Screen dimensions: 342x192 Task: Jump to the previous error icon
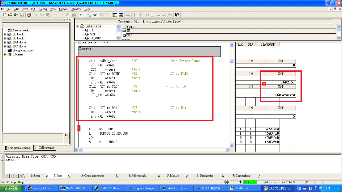pos(102,15)
